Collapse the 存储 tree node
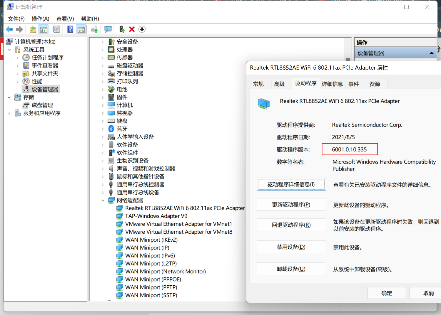 [x=9, y=97]
